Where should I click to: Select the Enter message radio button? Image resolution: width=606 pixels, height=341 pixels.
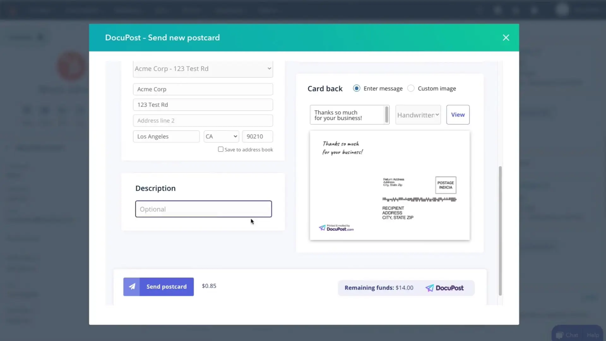[356, 88]
